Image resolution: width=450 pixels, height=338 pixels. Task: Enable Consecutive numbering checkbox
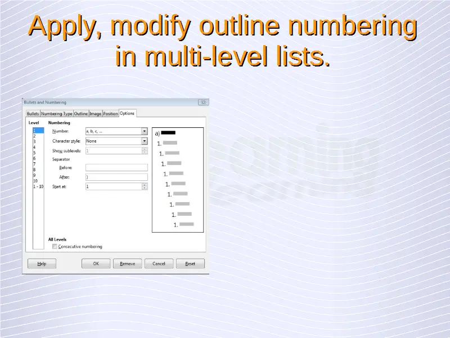(55, 247)
